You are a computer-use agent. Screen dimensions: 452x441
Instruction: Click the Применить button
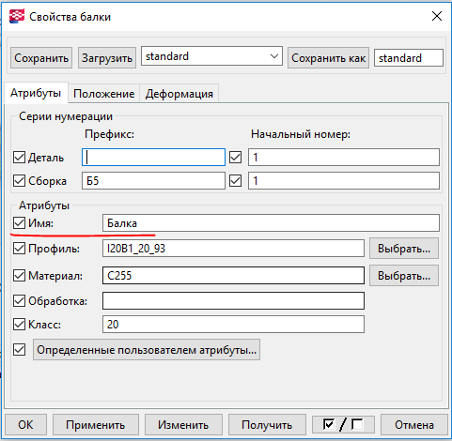click(96, 425)
